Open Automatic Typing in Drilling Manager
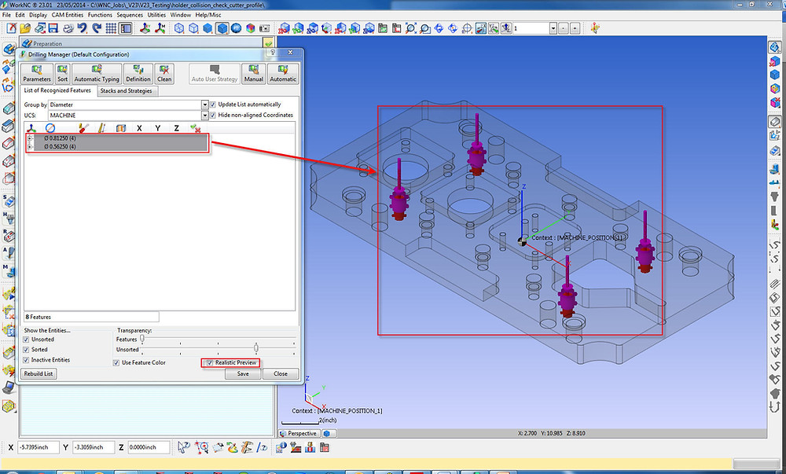The image size is (786, 474). [97, 74]
